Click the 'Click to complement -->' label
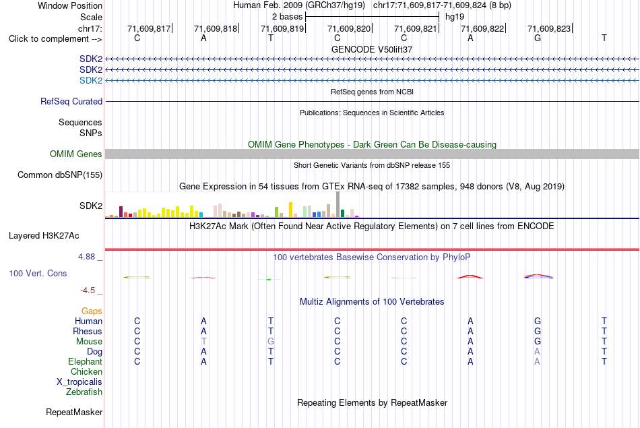This screenshot has width=640, height=428. tap(55, 39)
